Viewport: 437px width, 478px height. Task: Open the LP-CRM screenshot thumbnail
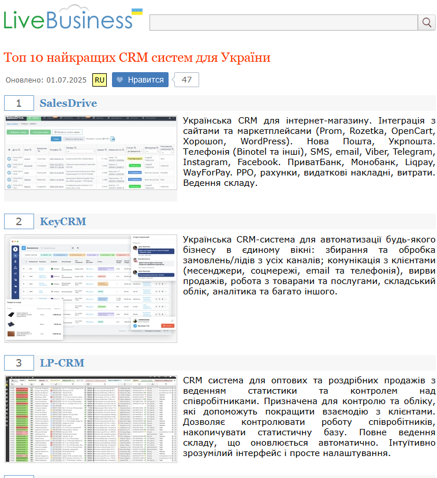click(91, 419)
